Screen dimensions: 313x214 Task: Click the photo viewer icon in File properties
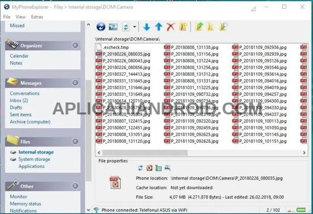click(x=149, y=168)
